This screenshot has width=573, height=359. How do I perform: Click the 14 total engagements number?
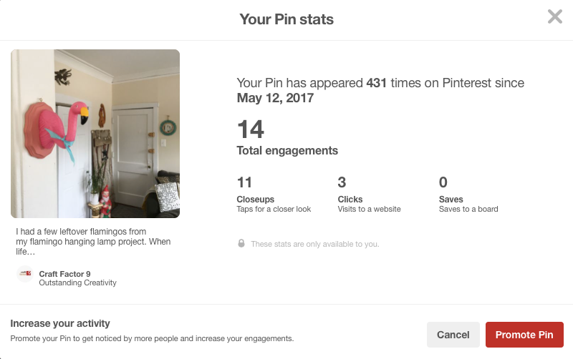(x=251, y=129)
